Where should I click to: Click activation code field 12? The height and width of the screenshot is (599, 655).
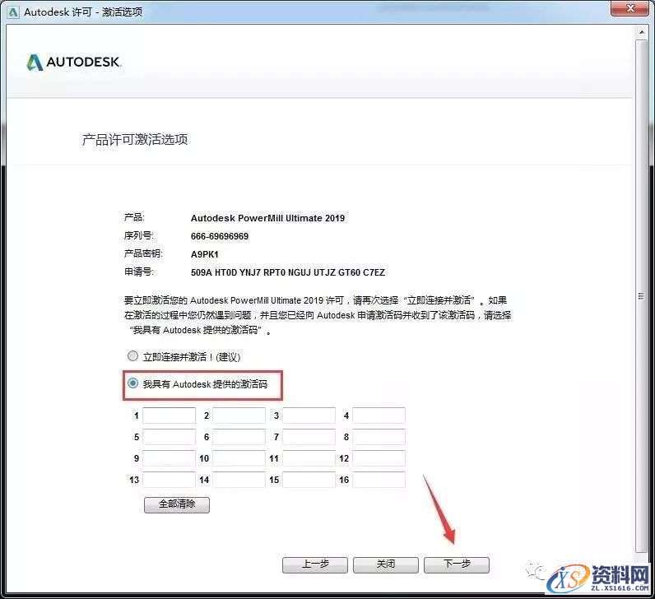click(x=379, y=458)
